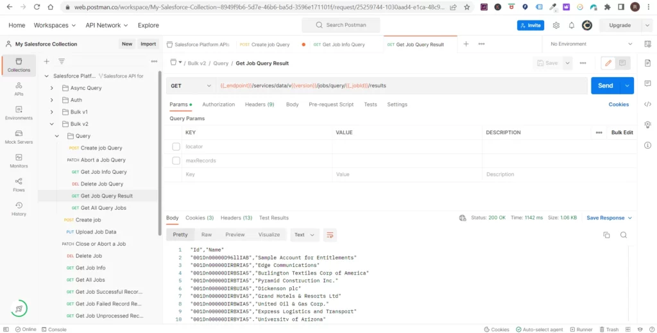Viewport: 657px width, 333px height.
Task: Expand the Auth folder
Action: 51,100
